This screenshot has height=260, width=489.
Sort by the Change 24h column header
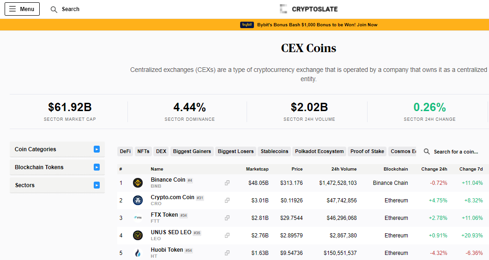pyautogui.click(x=434, y=169)
